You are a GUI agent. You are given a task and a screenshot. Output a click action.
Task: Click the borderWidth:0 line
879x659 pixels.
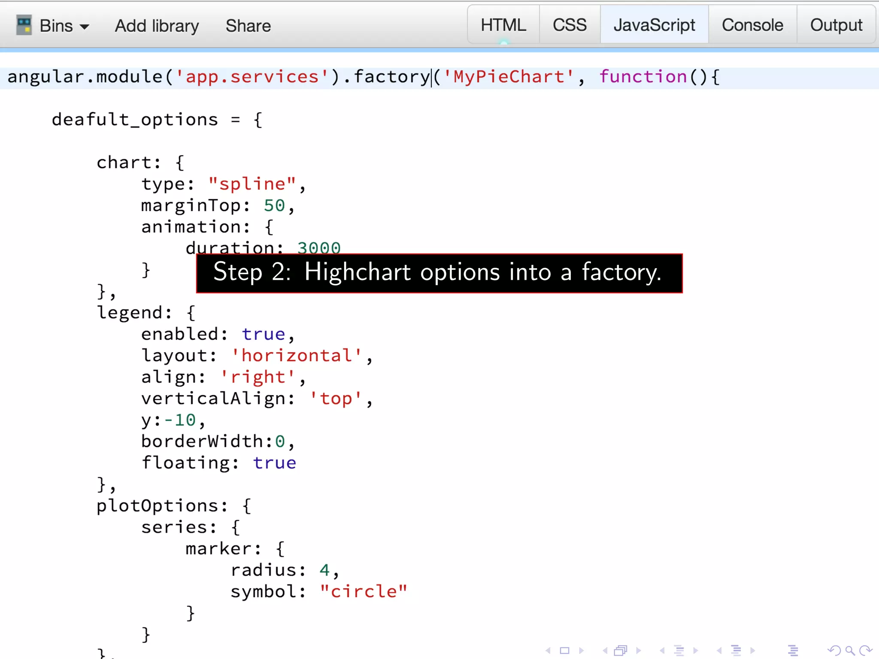[x=218, y=442]
